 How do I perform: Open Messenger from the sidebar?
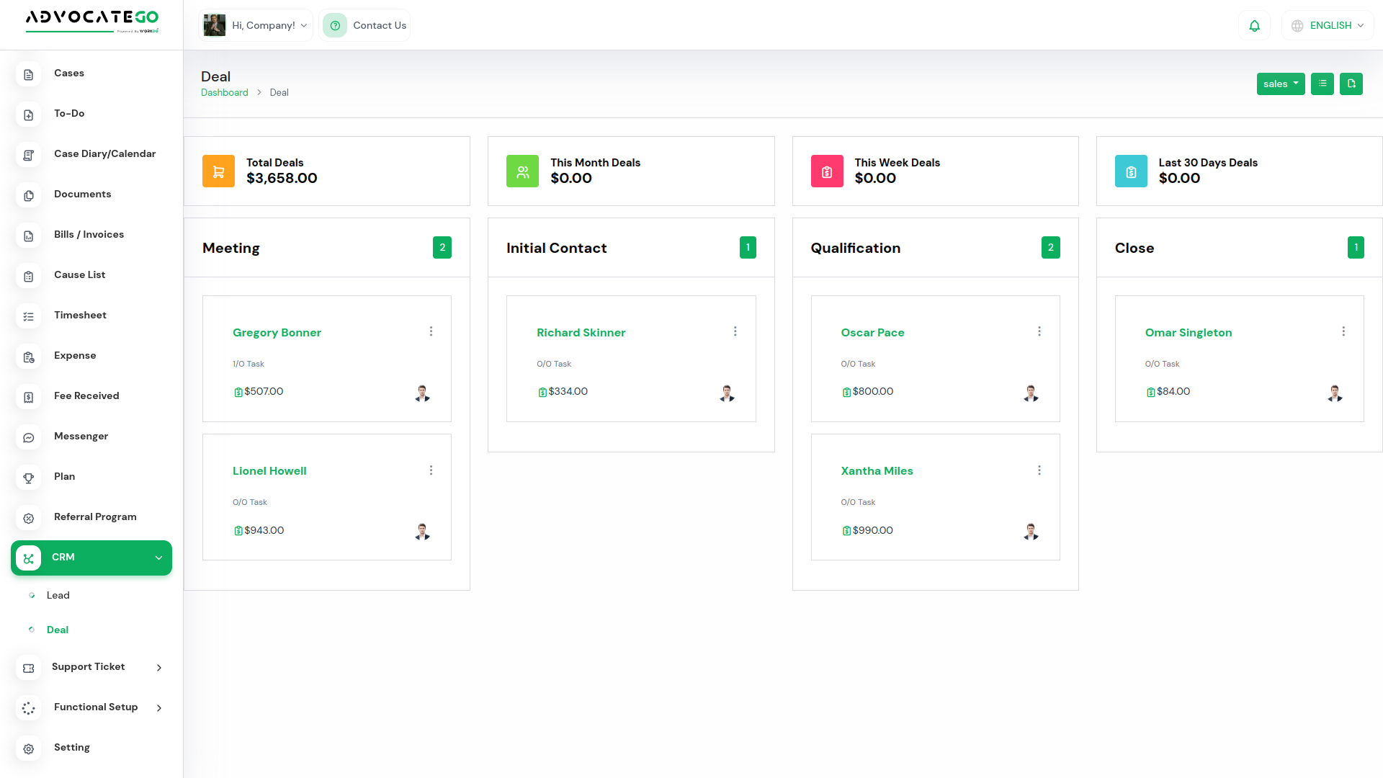coord(81,437)
